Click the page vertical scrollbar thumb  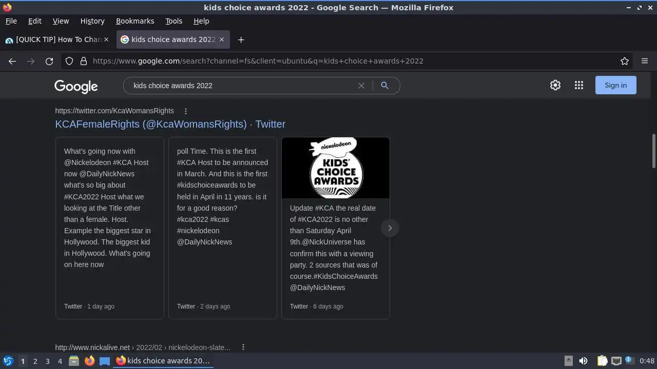(653, 151)
